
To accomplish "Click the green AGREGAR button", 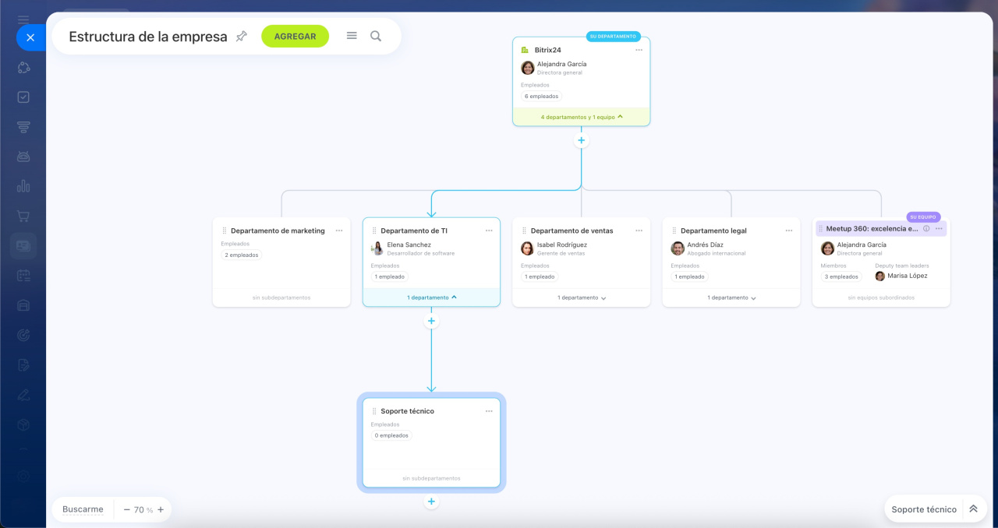I will [295, 36].
